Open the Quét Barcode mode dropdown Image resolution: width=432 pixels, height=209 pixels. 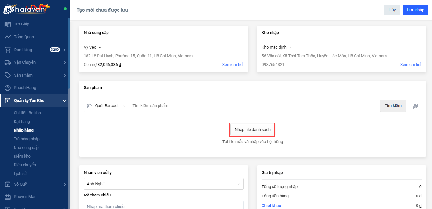(107, 106)
